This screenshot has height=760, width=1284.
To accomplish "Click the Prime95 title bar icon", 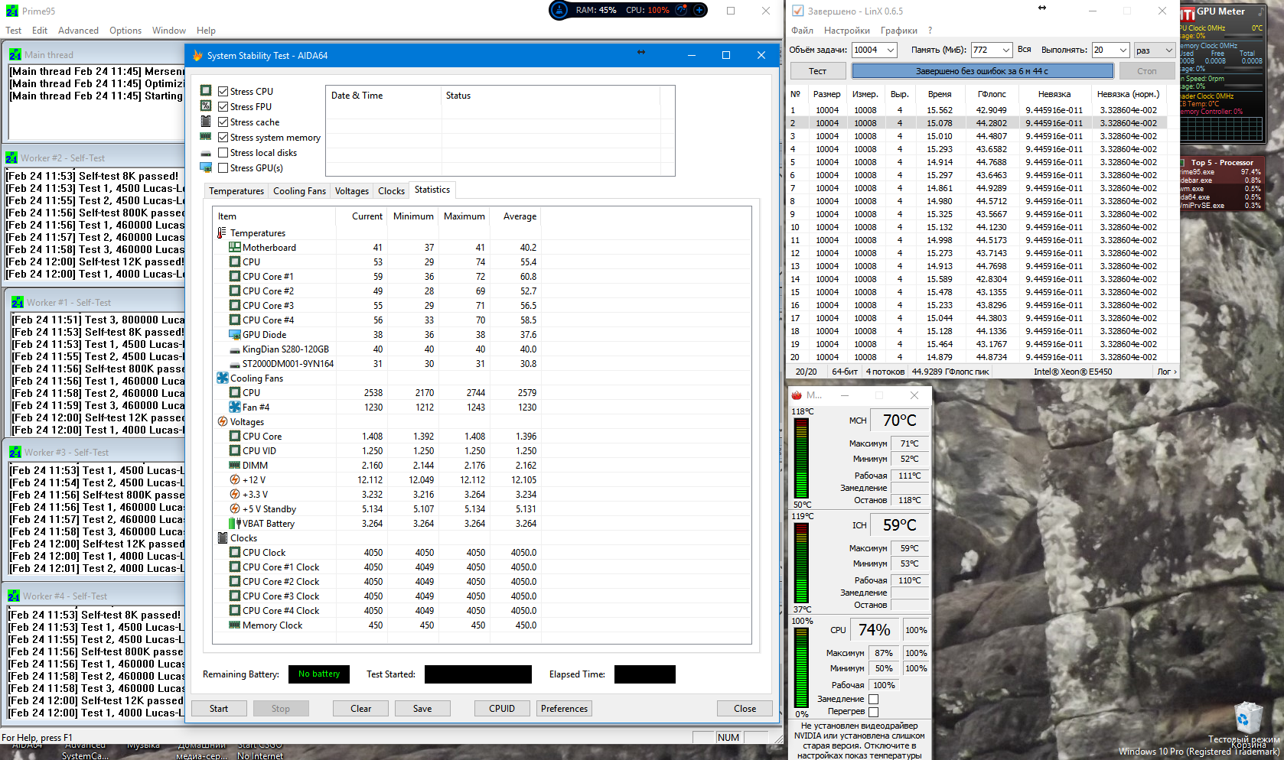I will [12, 11].
